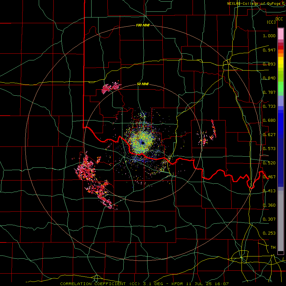Click the 0.360 color scale value
The image size is (286, 286).
click(269, 205)
